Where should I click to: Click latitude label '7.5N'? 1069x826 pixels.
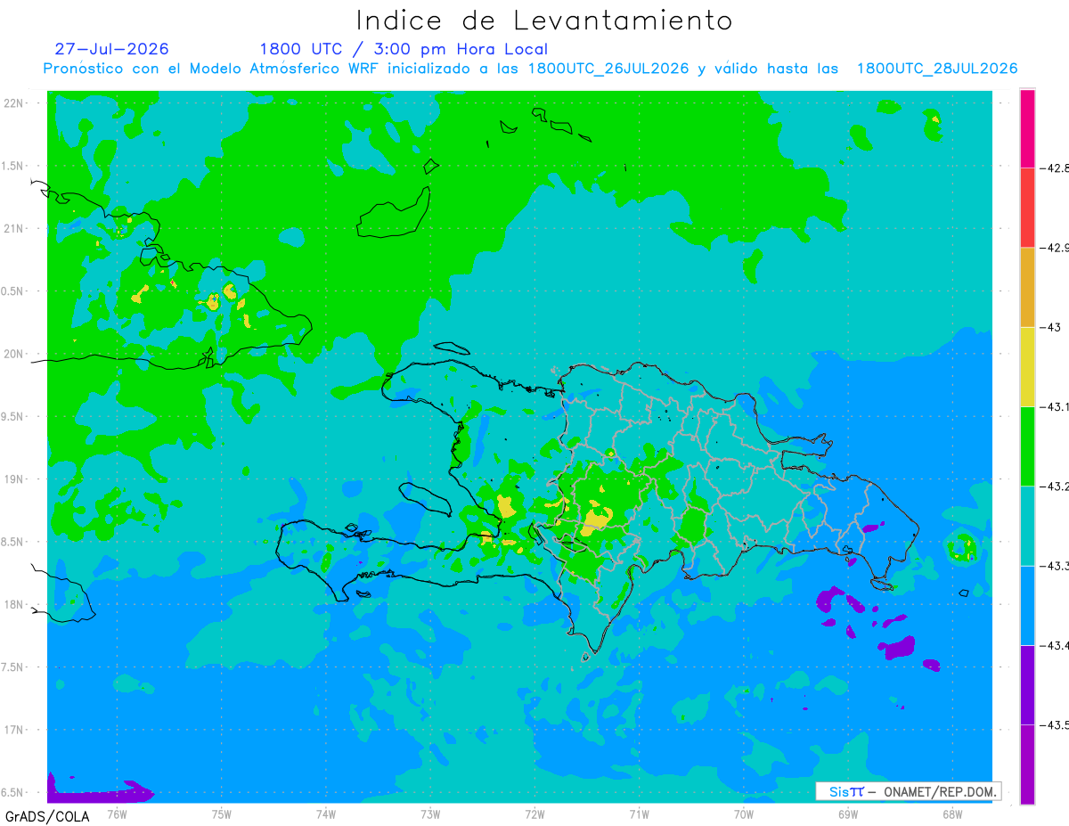coord(12,667)
